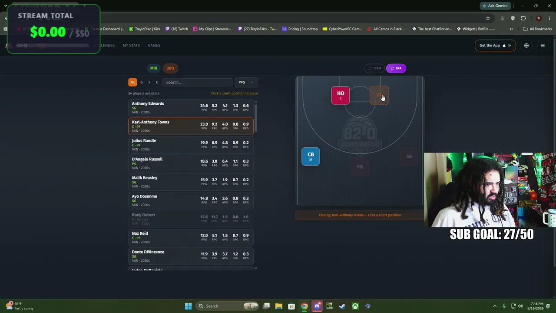556x313 pixels.
Task: Click the CB small forward court slot
Action: coord(311,156)
